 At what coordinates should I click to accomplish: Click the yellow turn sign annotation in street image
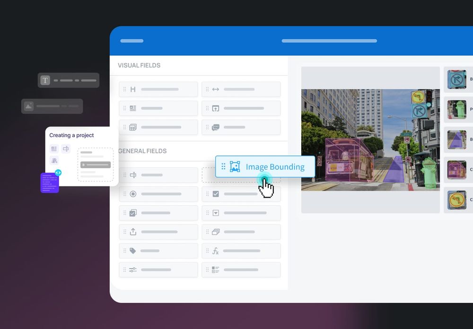(418, 97)
